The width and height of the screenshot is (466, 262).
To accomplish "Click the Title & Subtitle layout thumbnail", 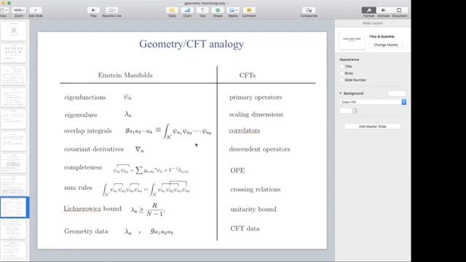I will [352, 40].
